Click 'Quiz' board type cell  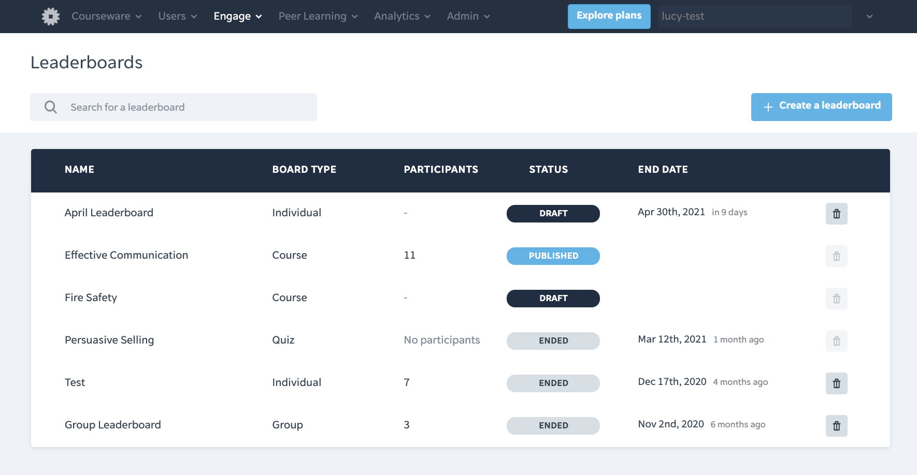click(x=283, y=340)
